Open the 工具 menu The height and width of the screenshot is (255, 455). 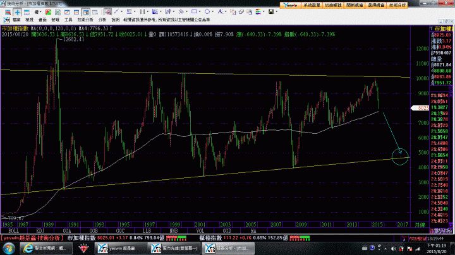[x=68, y=20]
